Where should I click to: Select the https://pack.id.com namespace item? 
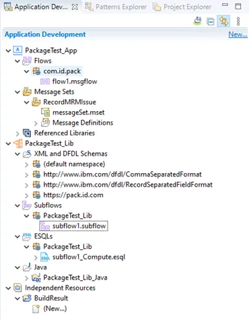[x=73, y=195]
